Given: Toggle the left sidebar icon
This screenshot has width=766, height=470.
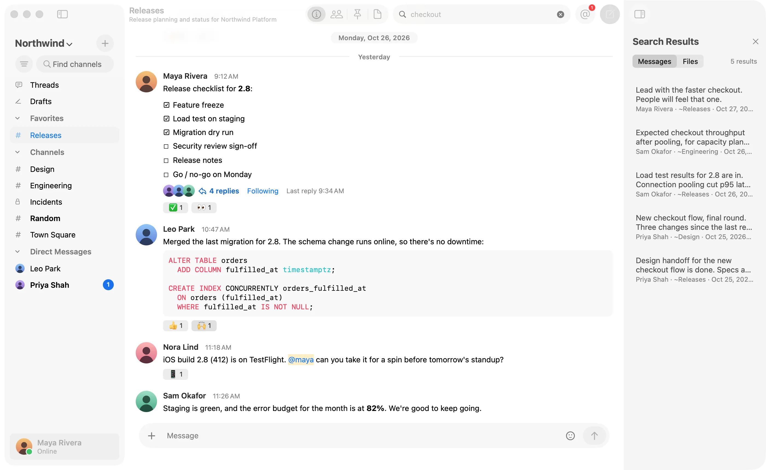Looking at the screenshot, I should 62,14.
